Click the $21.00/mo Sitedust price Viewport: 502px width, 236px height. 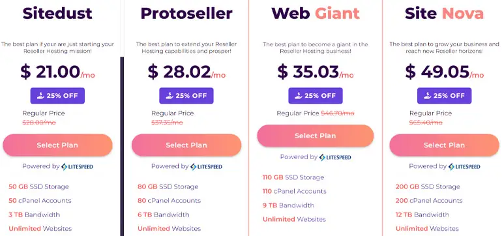tap(57, 72)
